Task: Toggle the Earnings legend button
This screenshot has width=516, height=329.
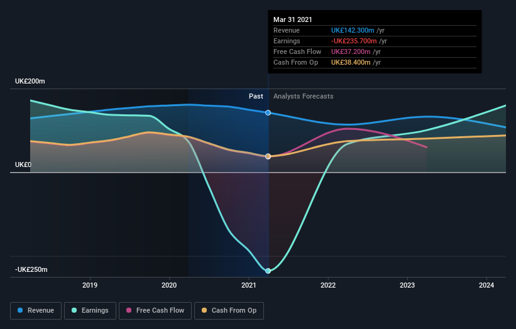Action: [90, 311]
